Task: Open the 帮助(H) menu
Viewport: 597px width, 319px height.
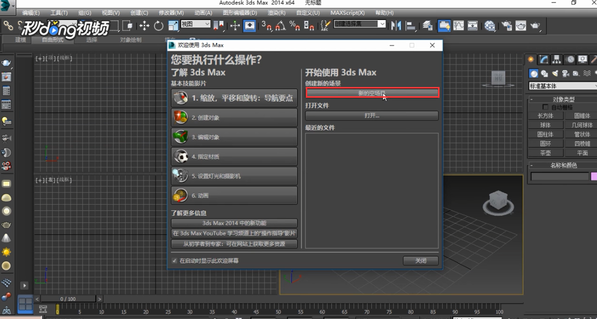Action: click(x=384, y=13)
